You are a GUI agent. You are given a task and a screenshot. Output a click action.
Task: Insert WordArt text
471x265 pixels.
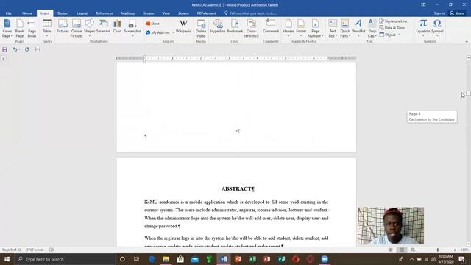pos(358,29)
